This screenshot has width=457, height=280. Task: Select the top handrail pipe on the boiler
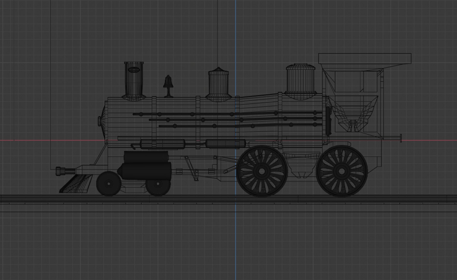(227, 114)
